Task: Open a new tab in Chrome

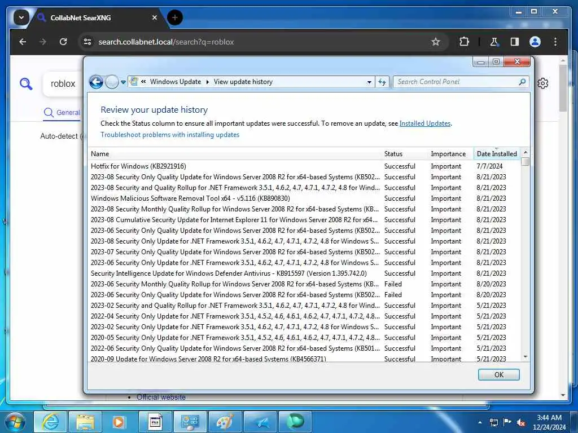Action: 175,17
